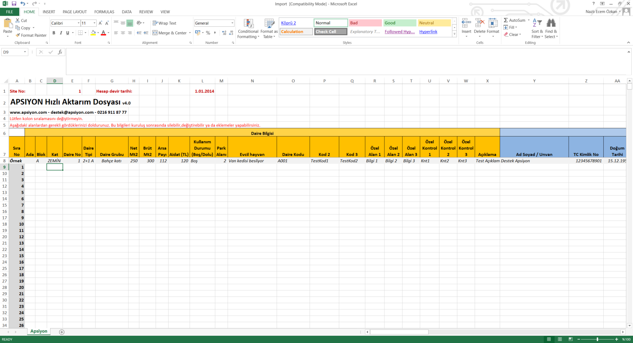Apply the Check Cell style
Screen dimensions: 633x343
[331, 32]
